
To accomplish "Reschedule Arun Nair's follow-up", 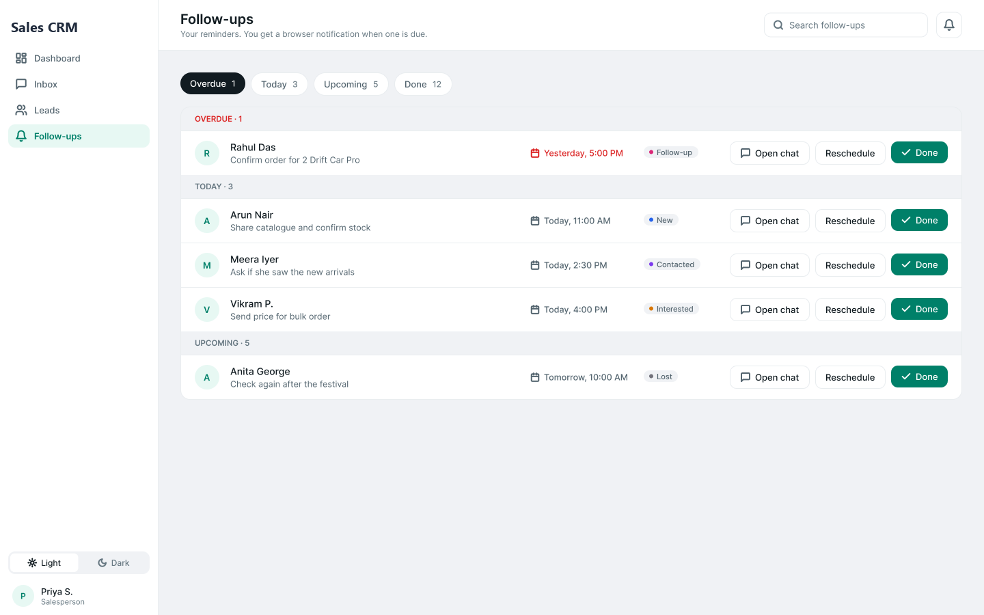I will [850, 221].
